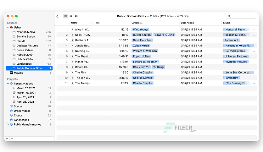Sort by the Name column header
Image resolution: width=263 pixels, height=152 pixels.
[x=81, y=23]
